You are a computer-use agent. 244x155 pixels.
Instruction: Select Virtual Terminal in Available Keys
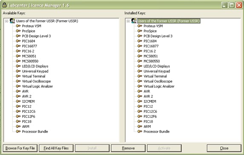(x=34, y=76)
